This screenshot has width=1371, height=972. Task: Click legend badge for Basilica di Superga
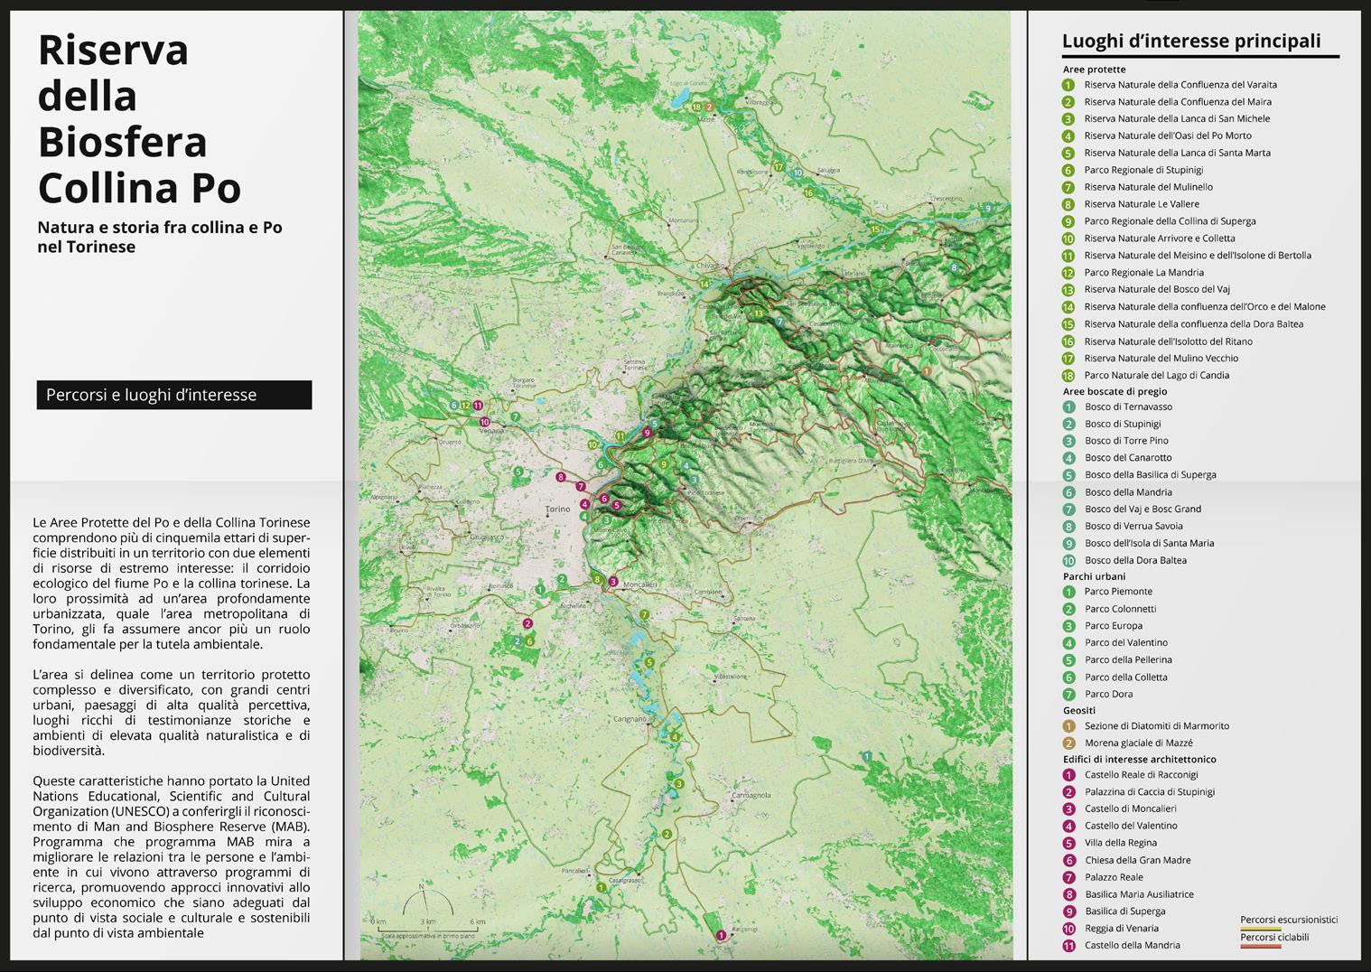[1069, 911]
